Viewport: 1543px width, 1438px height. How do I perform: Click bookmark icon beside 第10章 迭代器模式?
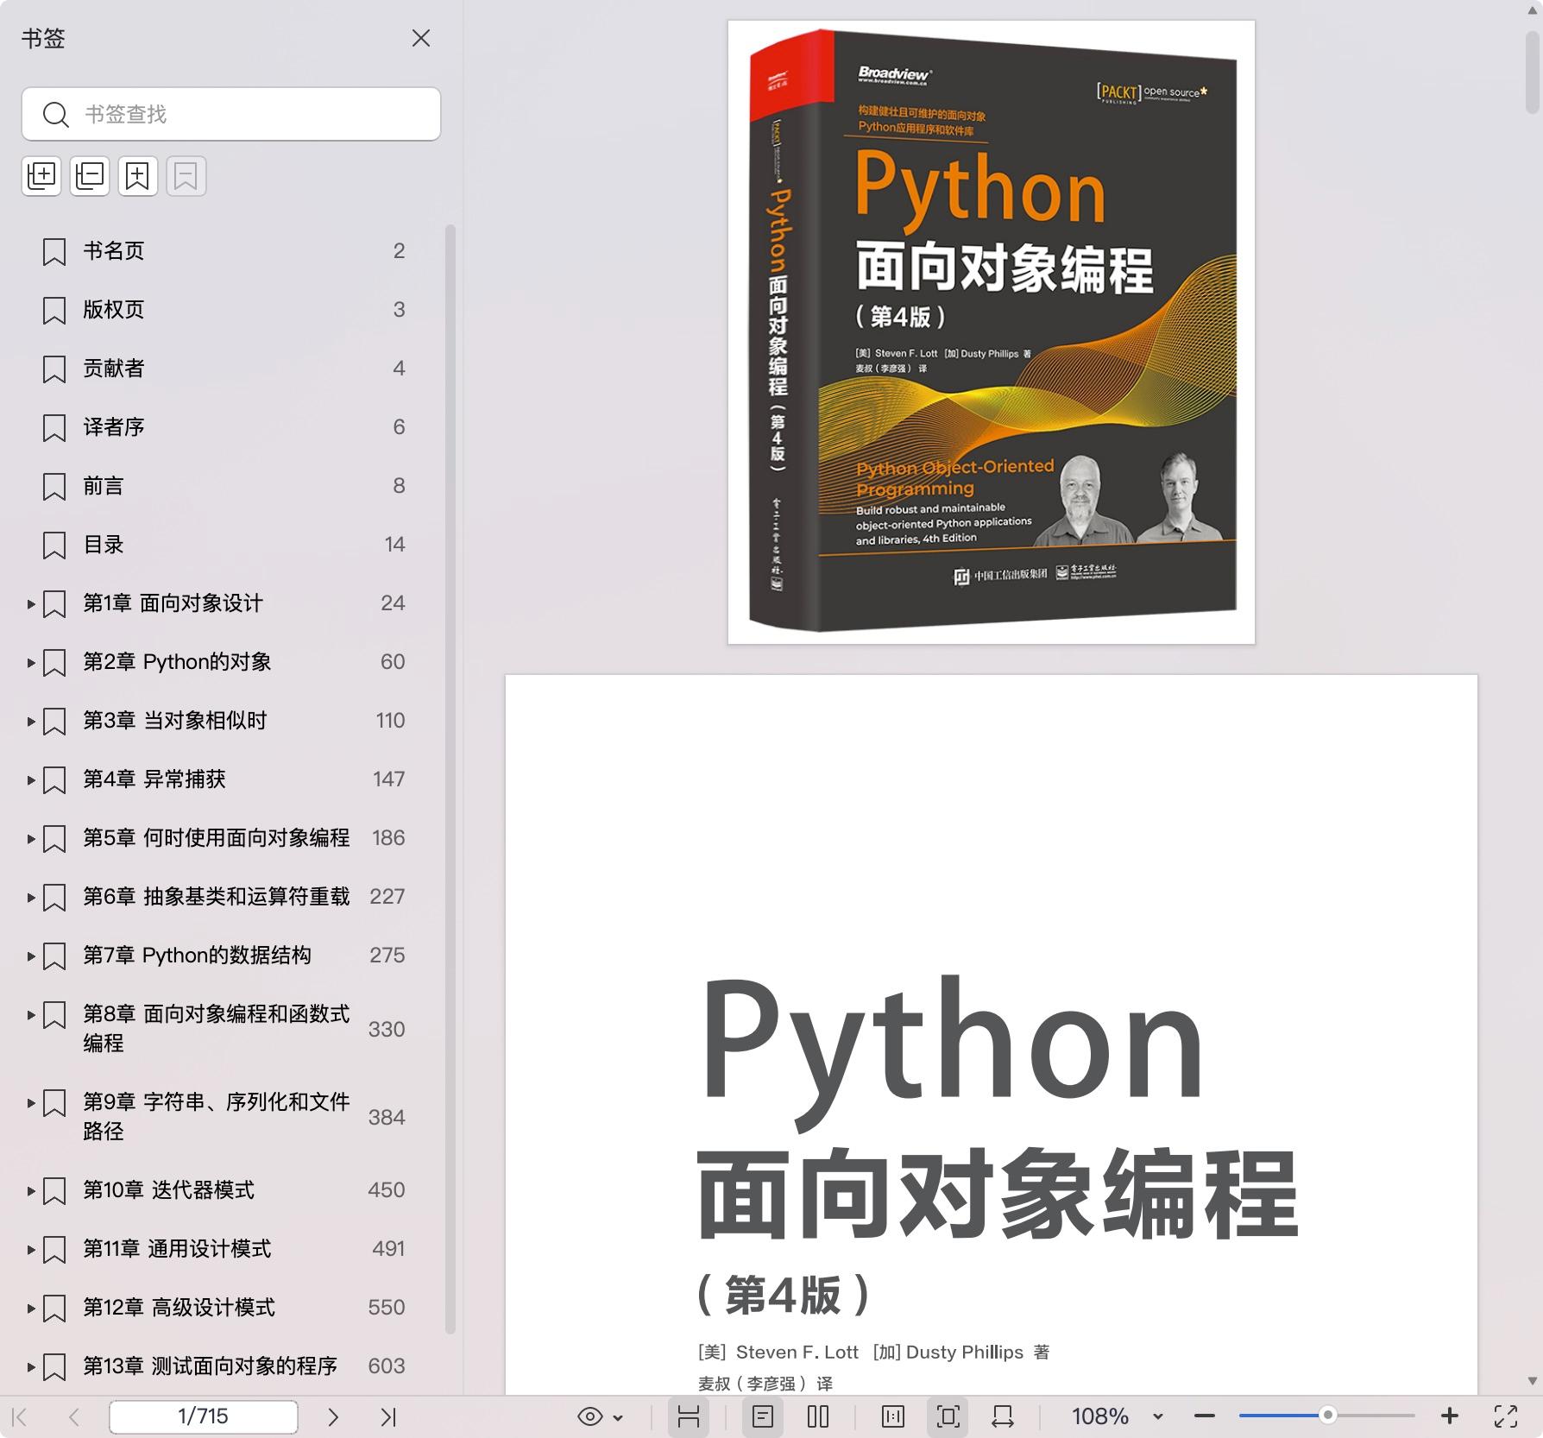pos(54,1191)
